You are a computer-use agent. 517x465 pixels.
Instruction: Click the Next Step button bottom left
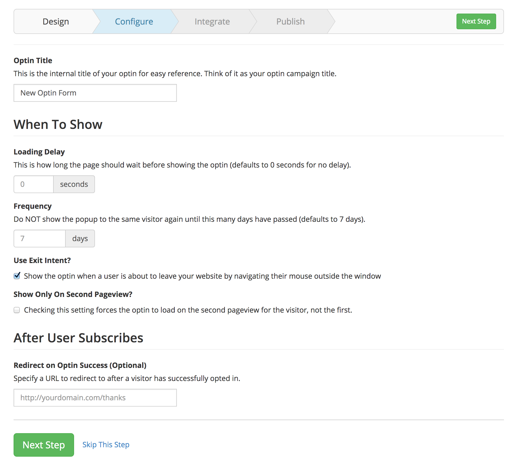(x=44, y=445)
